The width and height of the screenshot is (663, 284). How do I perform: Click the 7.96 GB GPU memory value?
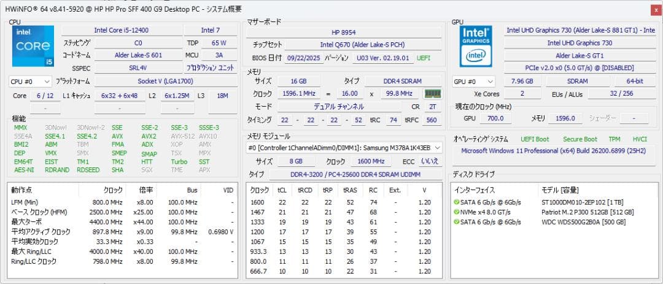[x=522, y=81]
